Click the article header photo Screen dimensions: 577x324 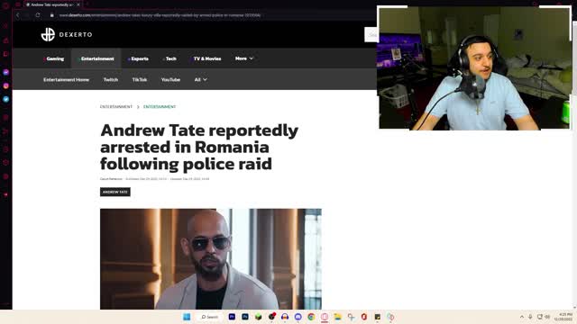click(x=211, y=259)
